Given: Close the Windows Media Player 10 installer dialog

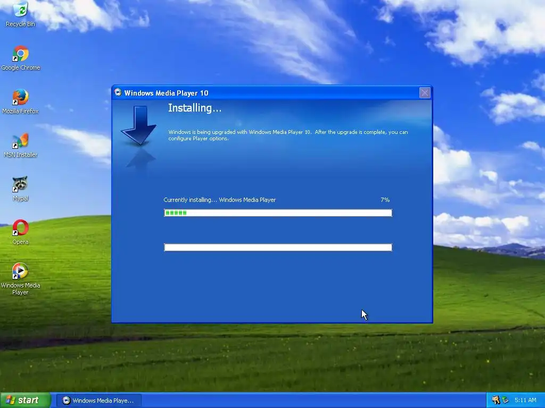Looking at the screenshot, I should tap(425, 92).
